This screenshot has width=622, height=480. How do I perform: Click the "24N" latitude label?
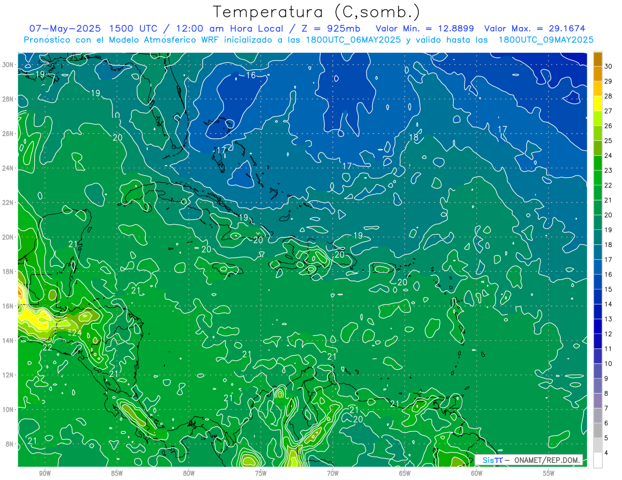coord(8,168)
